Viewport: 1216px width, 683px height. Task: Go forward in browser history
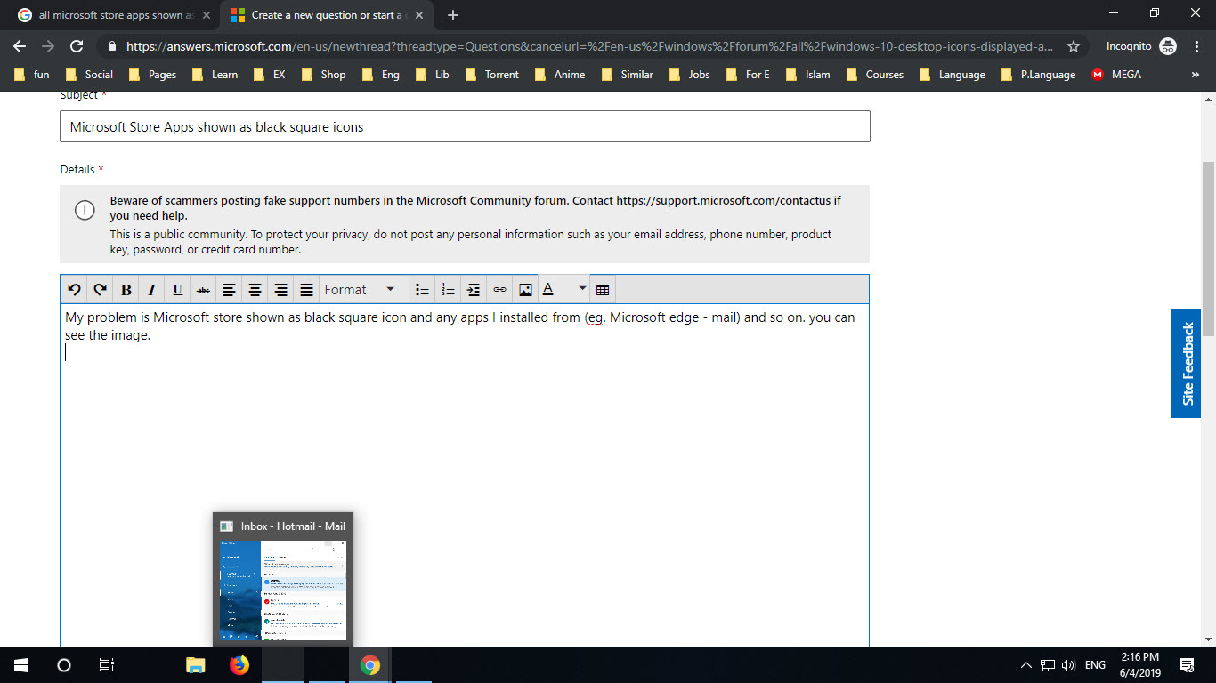coord(48,46)
